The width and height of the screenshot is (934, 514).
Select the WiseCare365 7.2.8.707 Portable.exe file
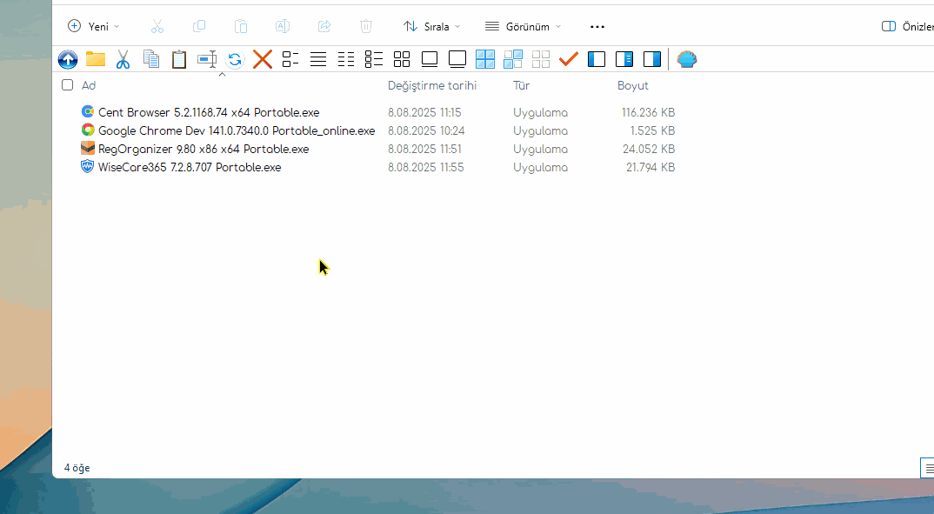pyautogui.click(x=190, y=167)
